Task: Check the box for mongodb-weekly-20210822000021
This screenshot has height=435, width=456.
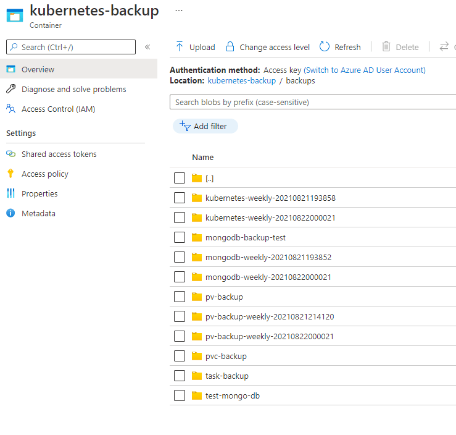Action: click(x=180, y=277)
